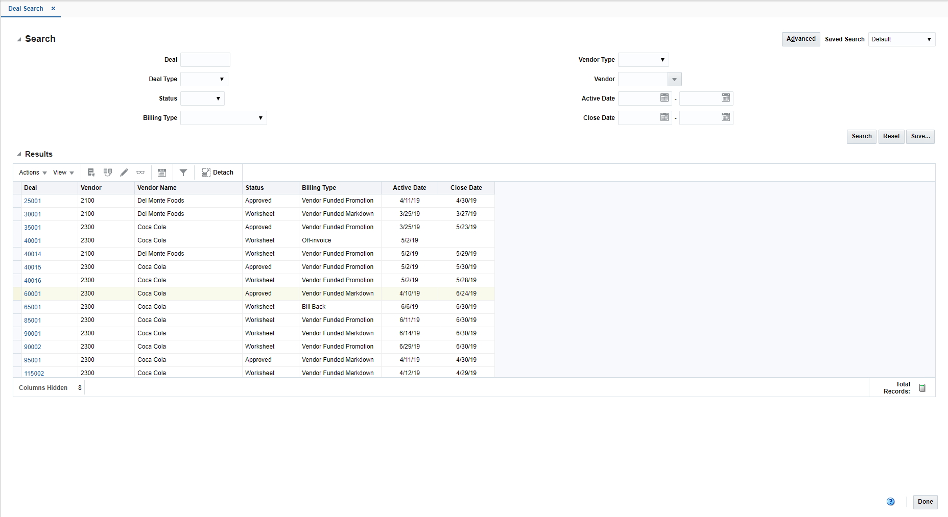
Task: Select the 4/12/19 active date cell
Action: [x=410, y=373]
